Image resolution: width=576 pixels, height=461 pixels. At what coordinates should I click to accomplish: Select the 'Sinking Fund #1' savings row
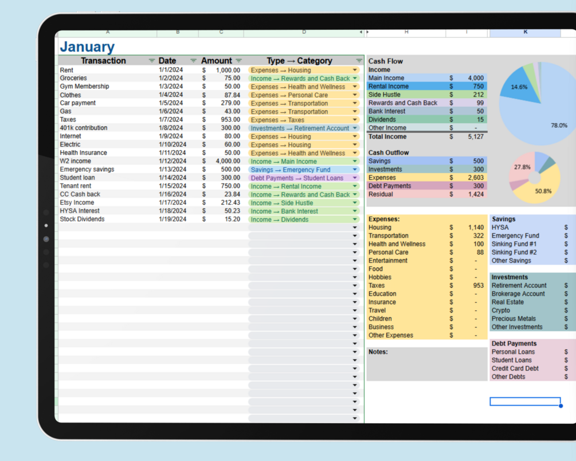pos(532,244)
